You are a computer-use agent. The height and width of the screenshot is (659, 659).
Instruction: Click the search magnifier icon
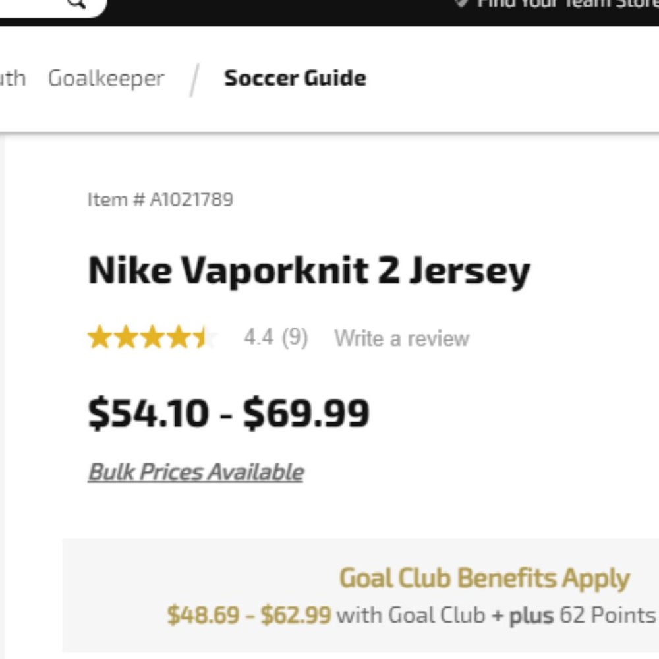coord(77,4)
